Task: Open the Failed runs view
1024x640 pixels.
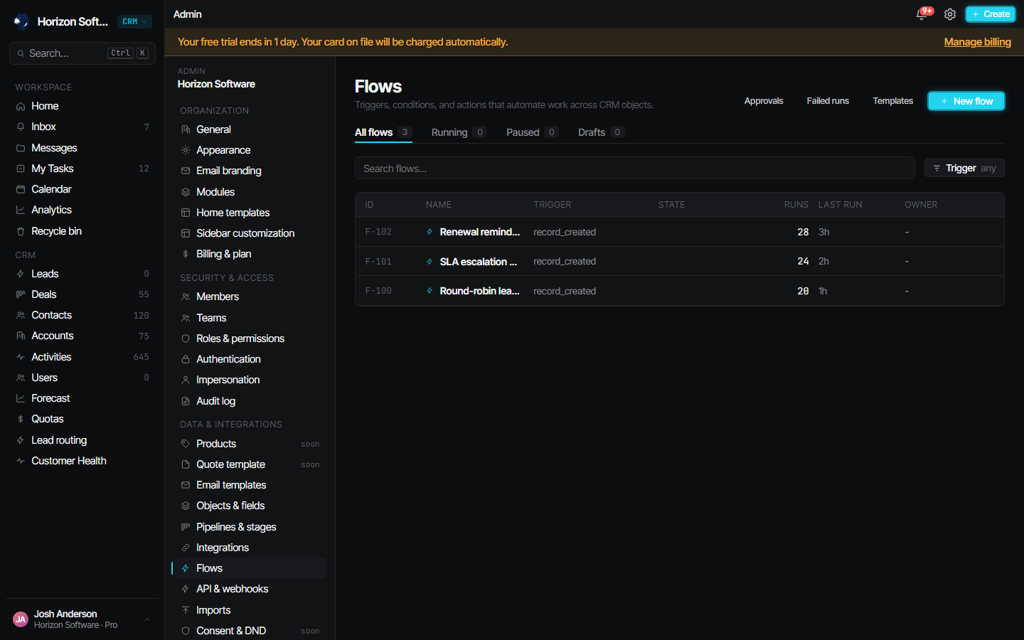Action: pos(828,101)
